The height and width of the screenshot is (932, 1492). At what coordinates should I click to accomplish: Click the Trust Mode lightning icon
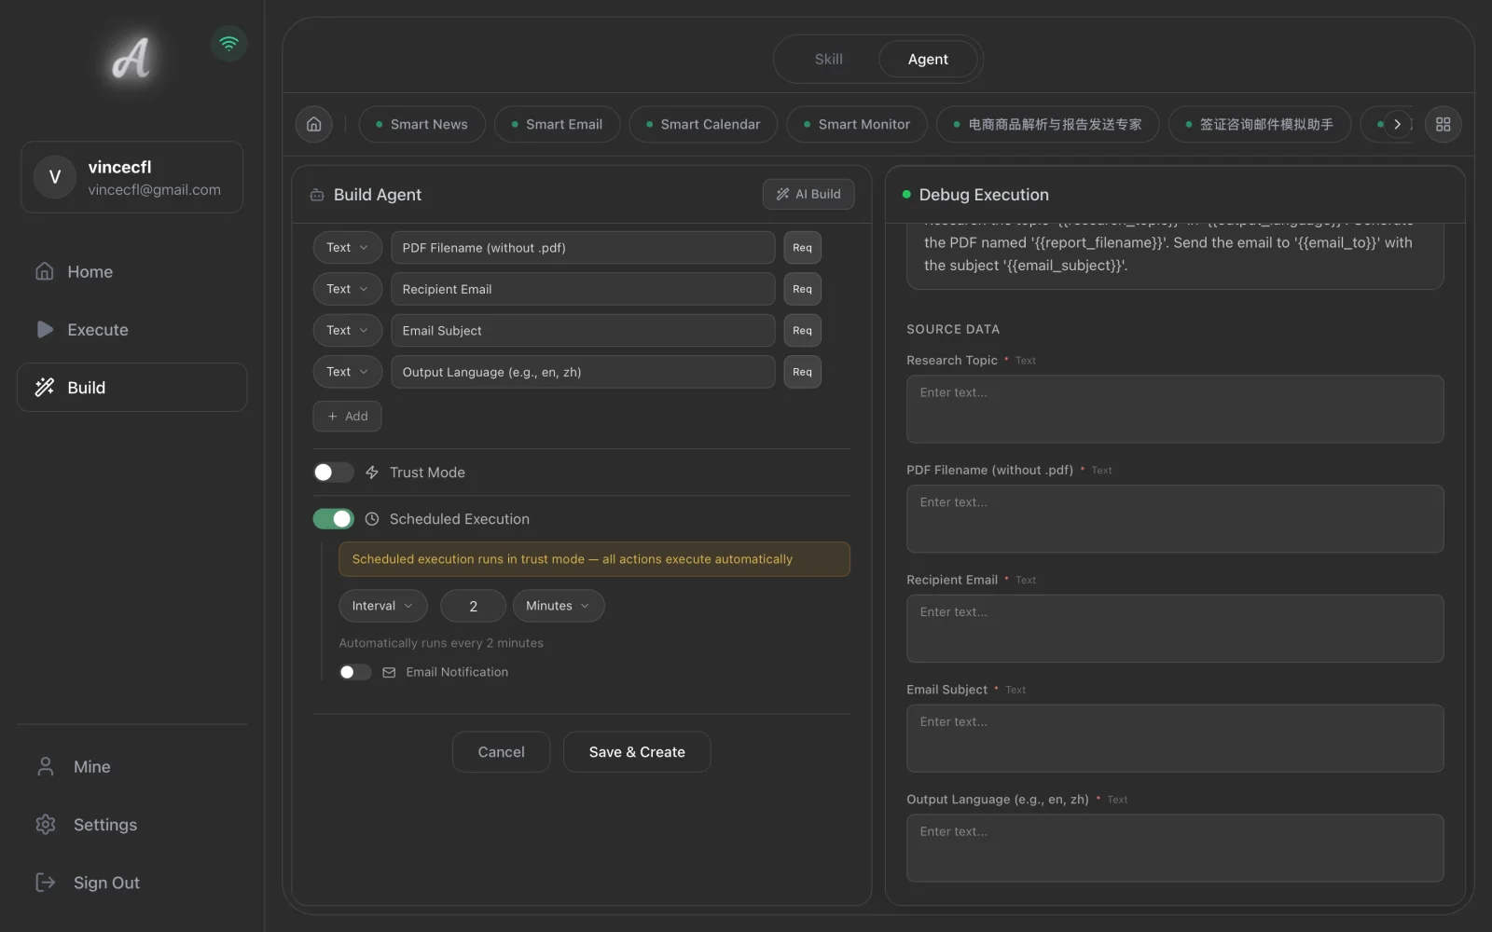pos(372,473)
